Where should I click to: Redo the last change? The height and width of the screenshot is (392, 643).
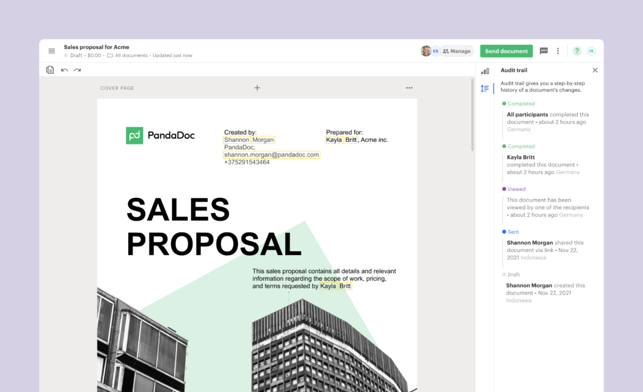(x=77, y=70)
